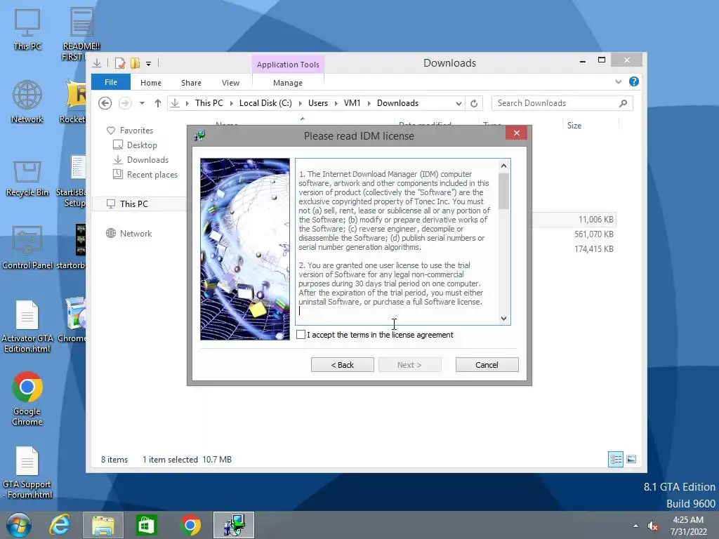The image size is (719, 539).
Task: Click Local Disk (C:) in breadcrumb
Action: (265, 103)
